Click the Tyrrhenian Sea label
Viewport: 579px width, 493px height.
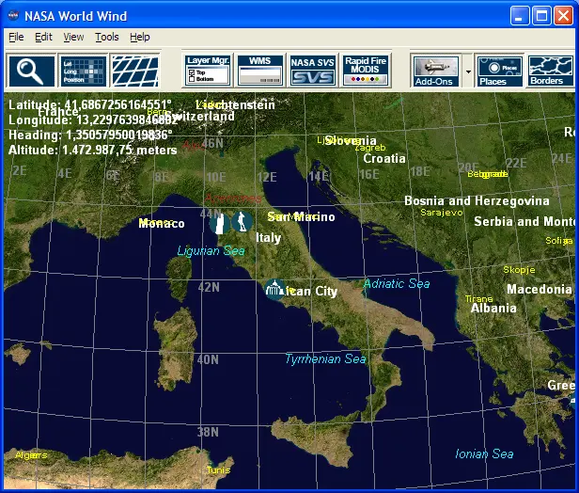(x=325, y=358)
